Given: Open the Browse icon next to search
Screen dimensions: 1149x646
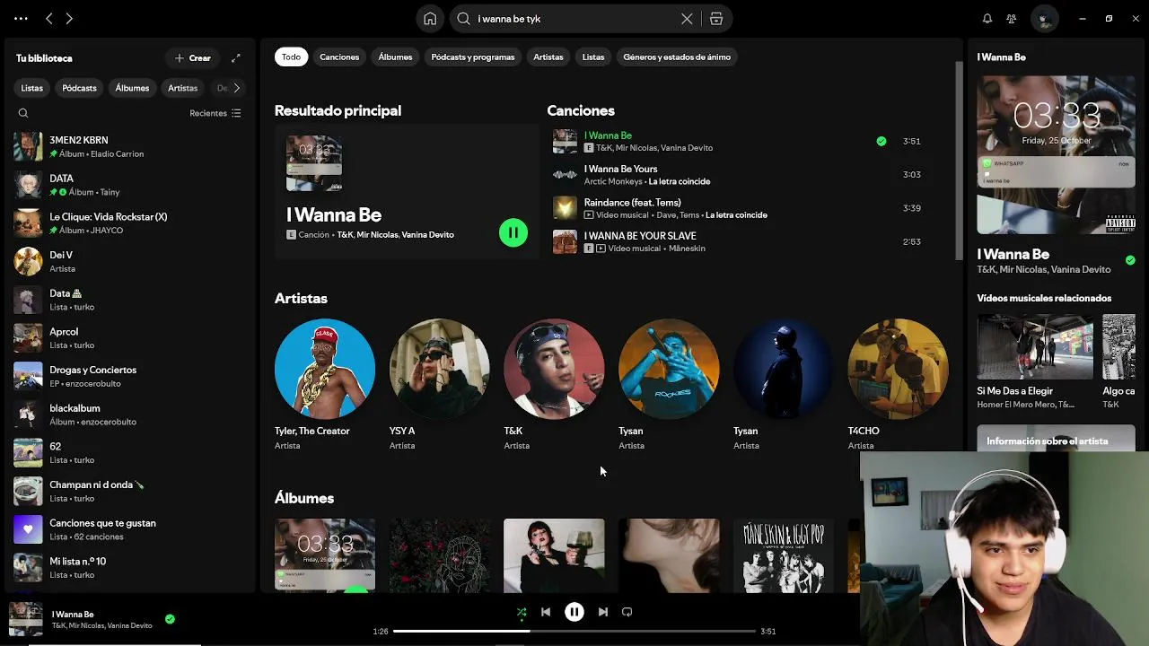Looking at the screenshot, I should coord(716,19).
